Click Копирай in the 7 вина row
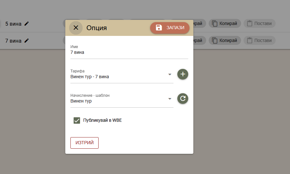Screen dimensions: 290x174 click(225, 40)
